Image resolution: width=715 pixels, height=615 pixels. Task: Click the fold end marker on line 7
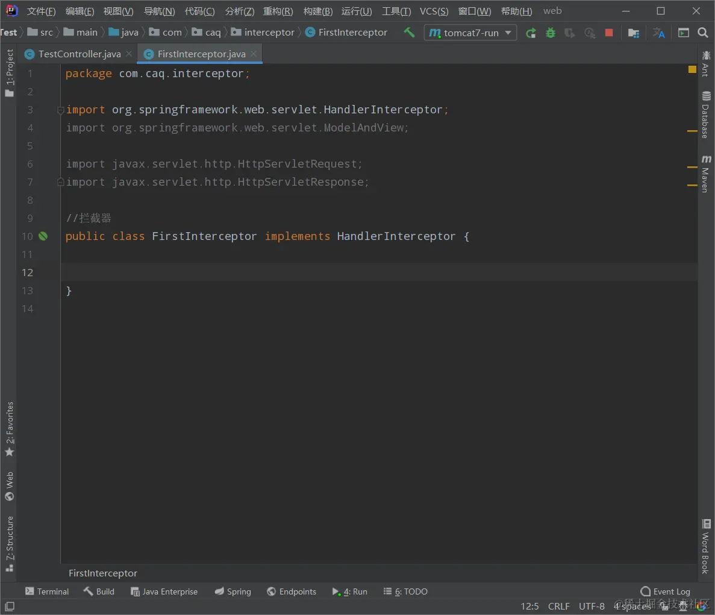pyautogui.click(x=60, y=182)
